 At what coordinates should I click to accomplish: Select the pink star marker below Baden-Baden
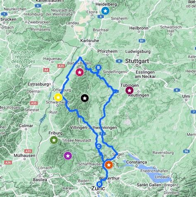(80, 72)
